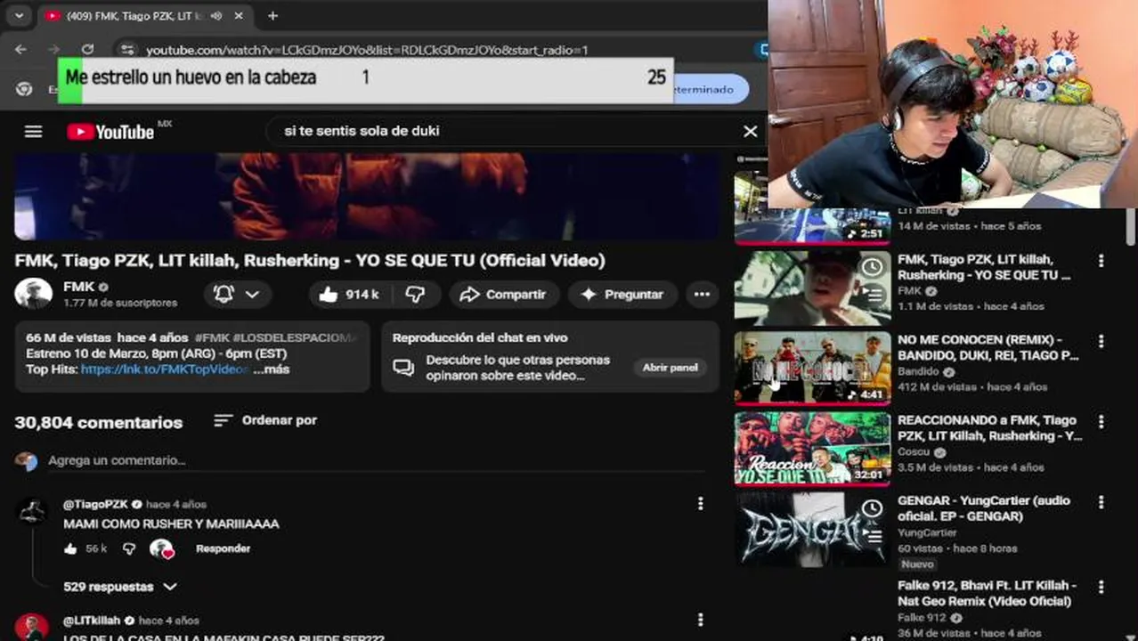This screenshot has width=1138, height=641.
Task: Open the REACCIONANDO a FMK Coscu thumbnail
Action: pyautogui.click(x=812, y=448)
